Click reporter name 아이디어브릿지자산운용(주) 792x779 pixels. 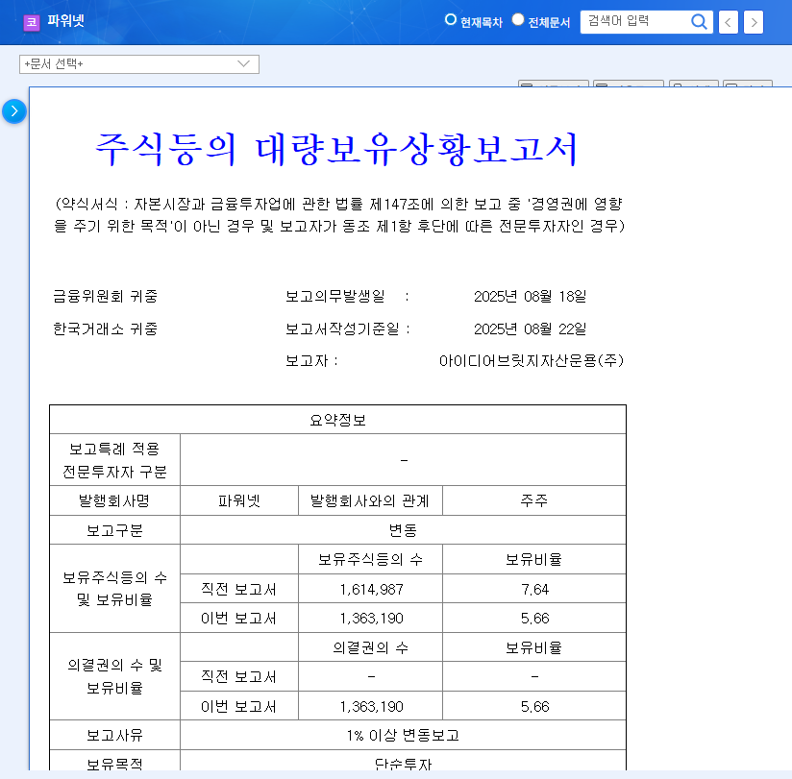point(532,361)
